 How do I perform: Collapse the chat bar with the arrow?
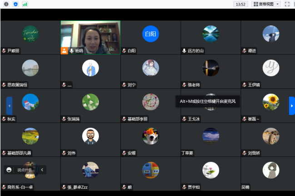[x=42, y=170]
